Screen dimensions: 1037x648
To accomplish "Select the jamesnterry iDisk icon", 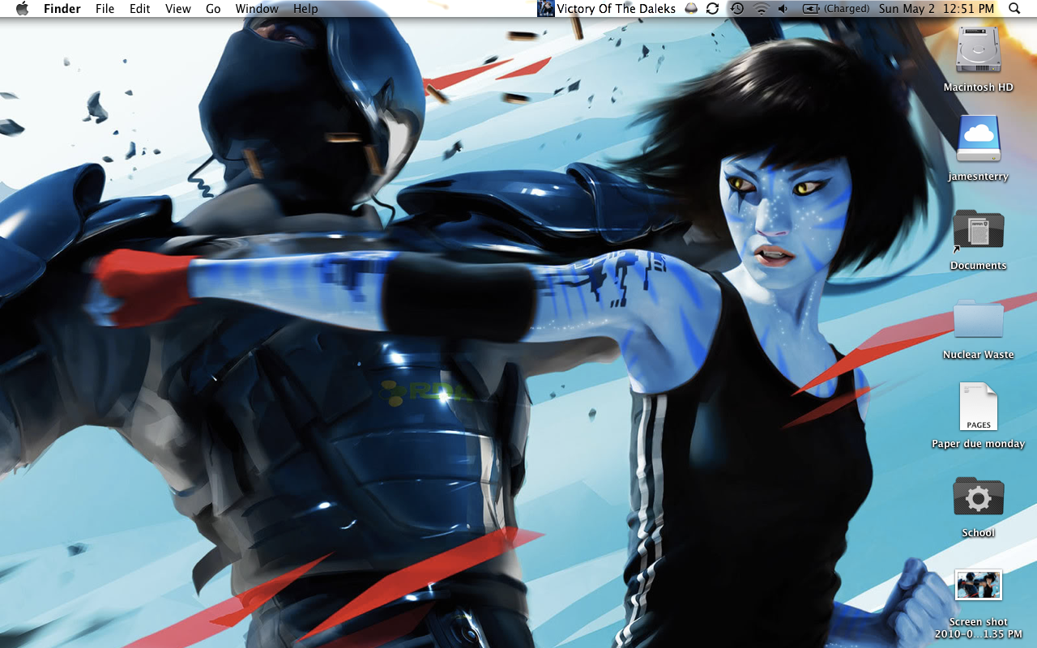I will pos(979,139).
